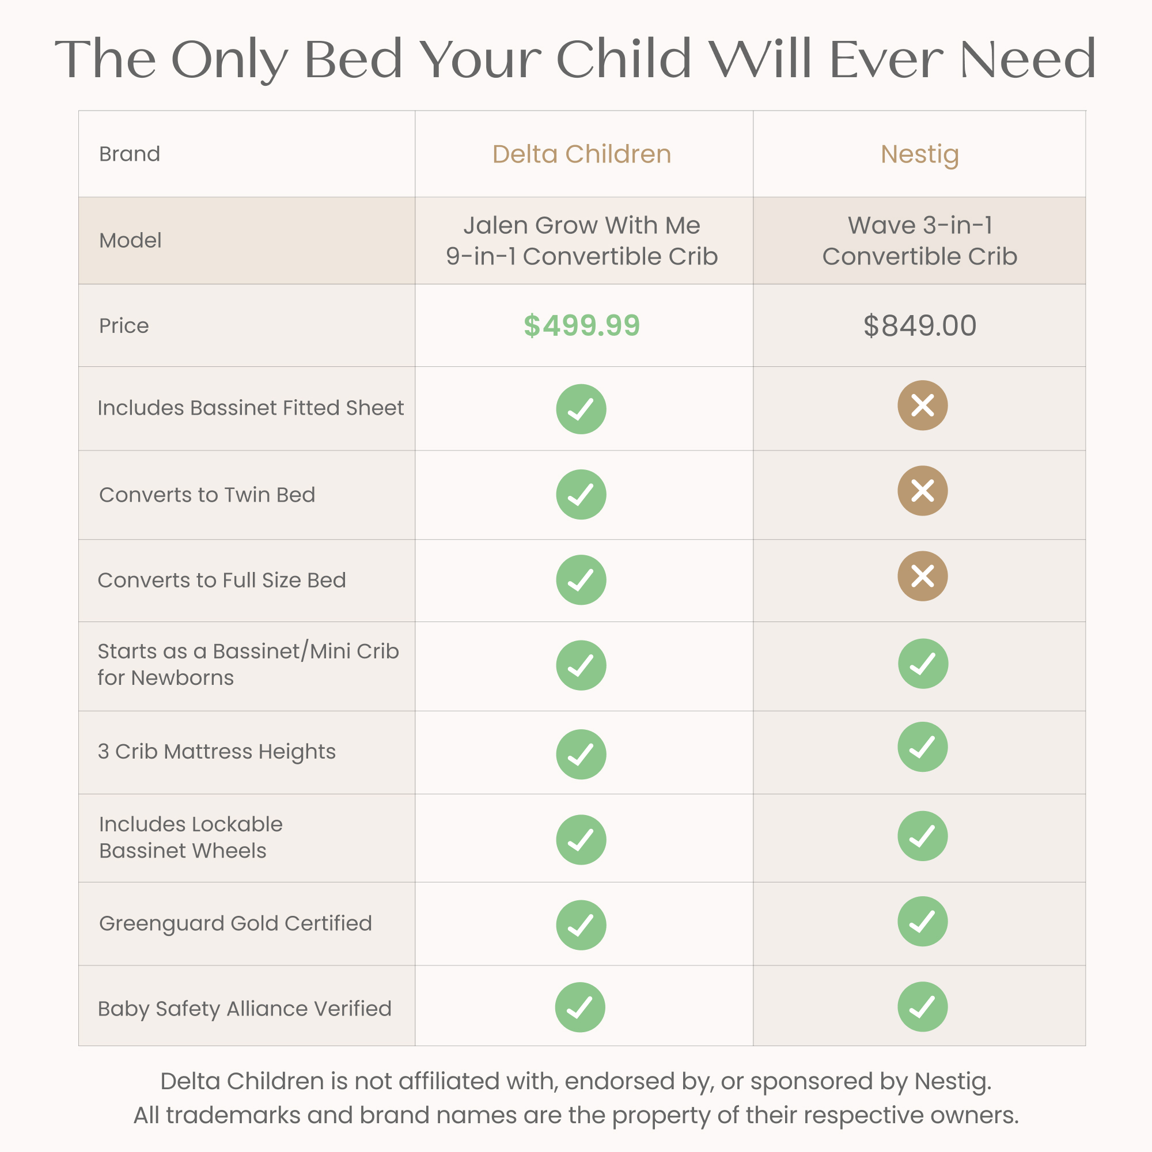Click the $849.00 Nestig price
1152x1152 pixels.
coord(919,325)
